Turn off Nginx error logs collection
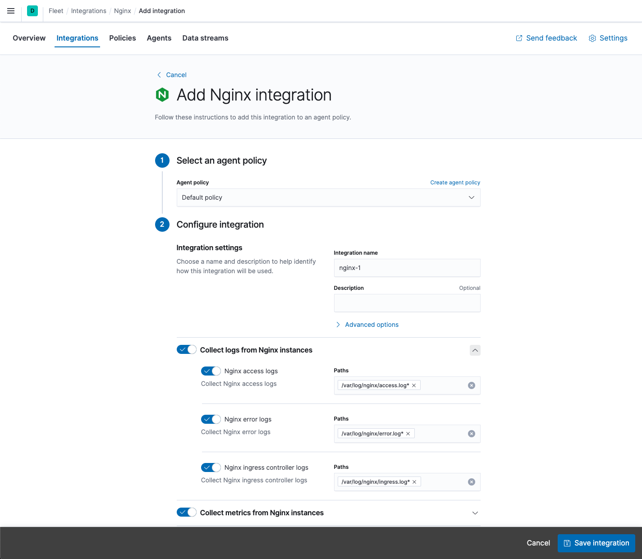This screenshot has height=559, width=642. 211,419
